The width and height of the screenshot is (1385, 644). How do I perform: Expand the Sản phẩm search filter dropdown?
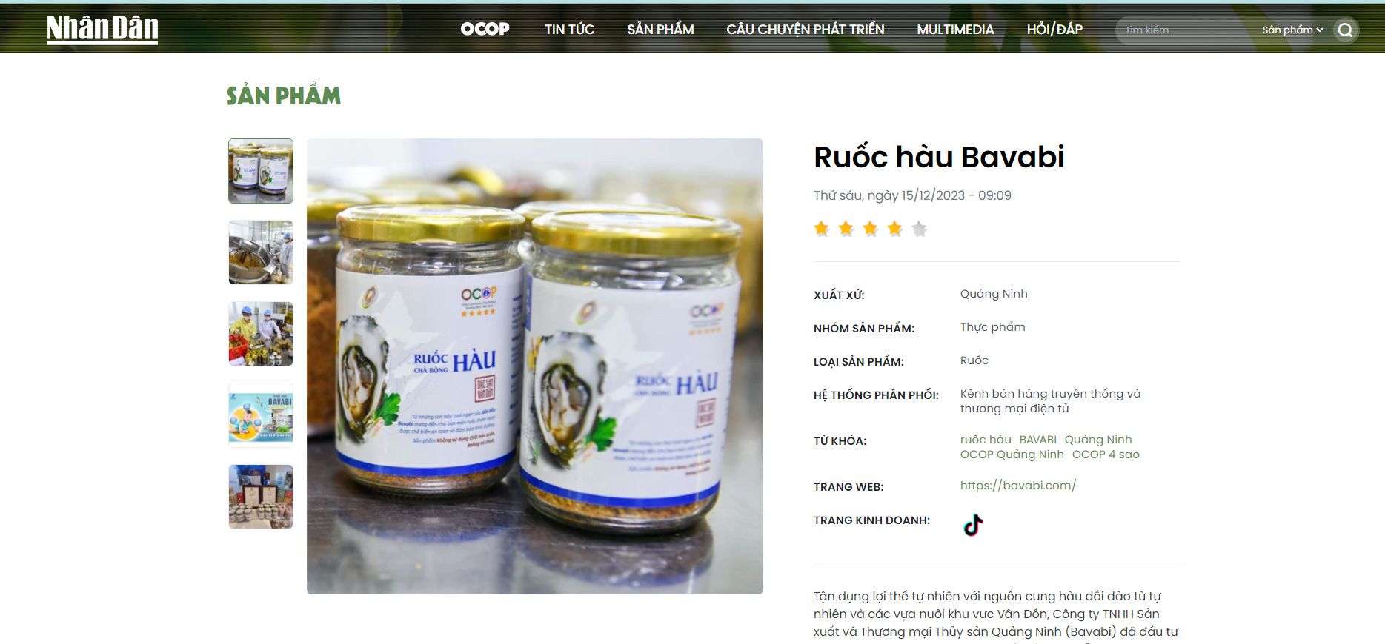tap(1292, 30)
